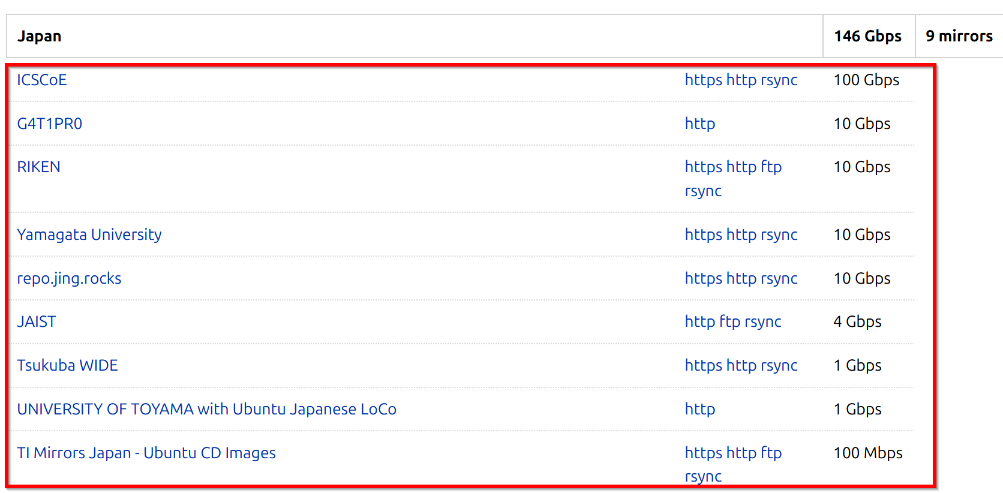The width and height of the screenshot is (1003, 493).
Task: Select the "10 Gbps" speed for RIKEN
Action: (862, 167)
